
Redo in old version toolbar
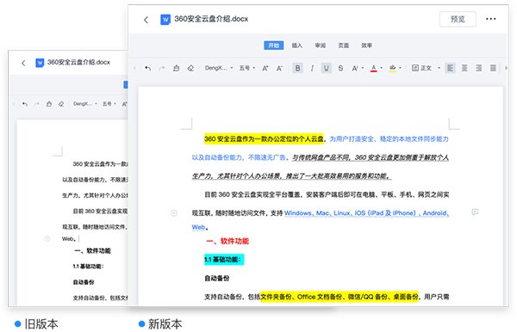tap(37, 104)
